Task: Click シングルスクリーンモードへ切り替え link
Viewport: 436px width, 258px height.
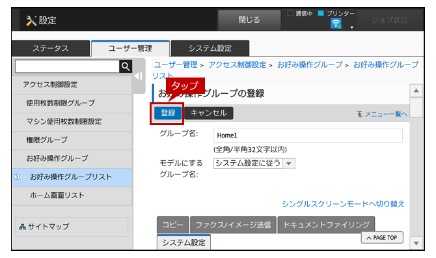Action: [x=343, y=204]
